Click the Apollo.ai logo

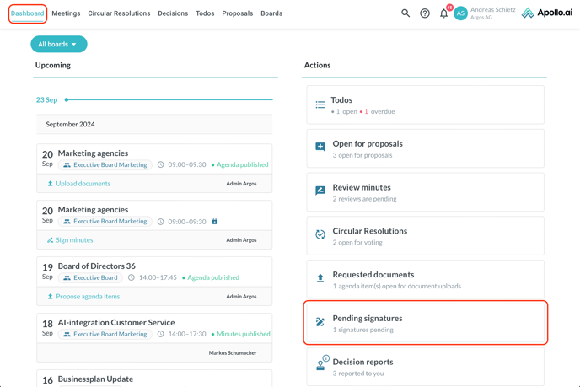coord(546,13)
